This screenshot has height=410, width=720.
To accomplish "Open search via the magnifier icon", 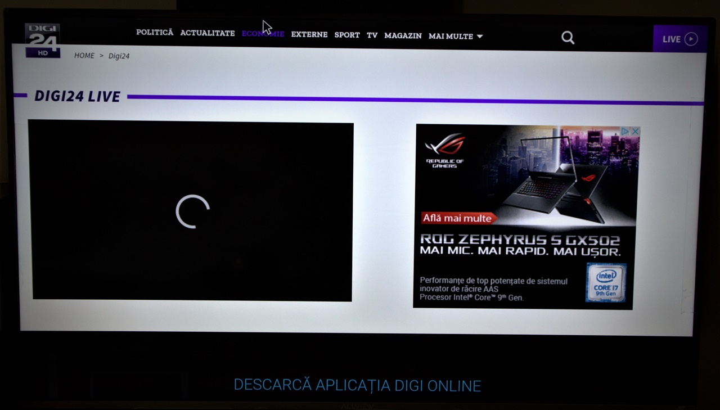I will pyautogui.click(x=568, y=37).
